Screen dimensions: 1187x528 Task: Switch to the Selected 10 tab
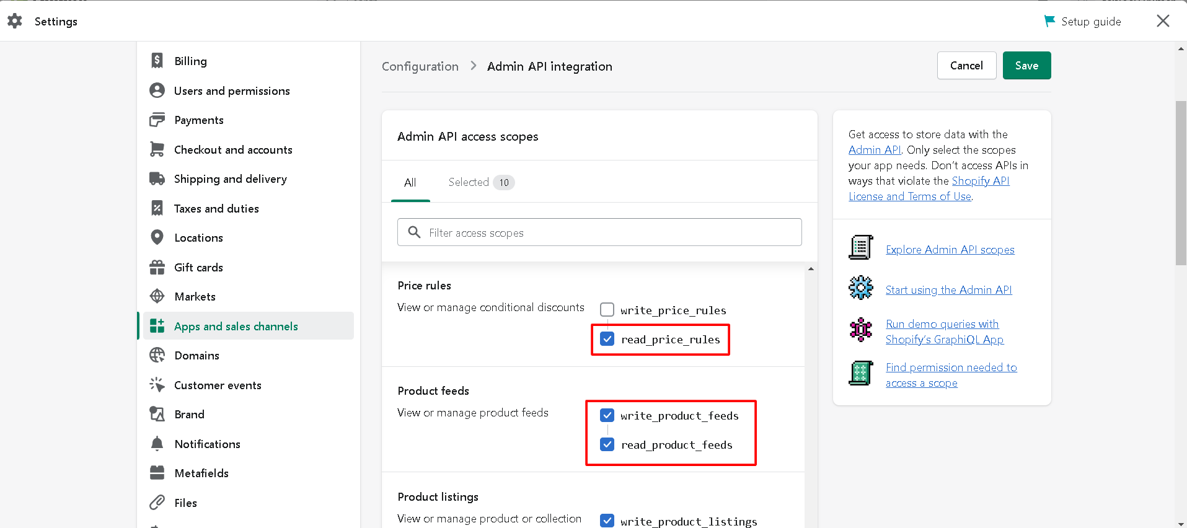point(482,182)
